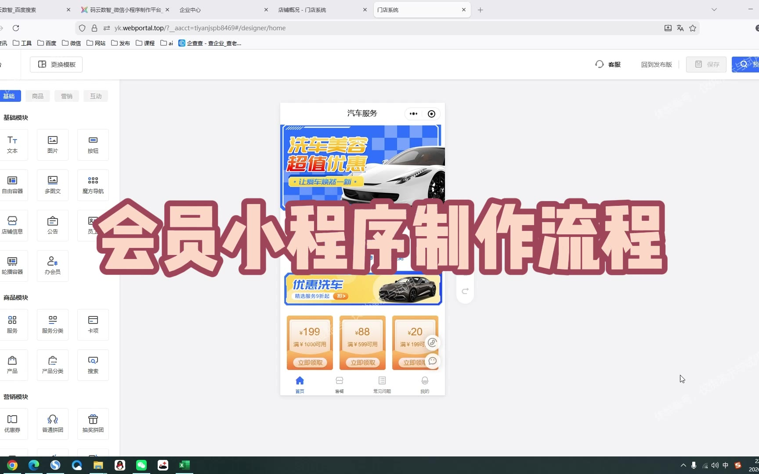The image size is (759, 474).
Task: Open the 营销 tab
Action: point(67,96)
